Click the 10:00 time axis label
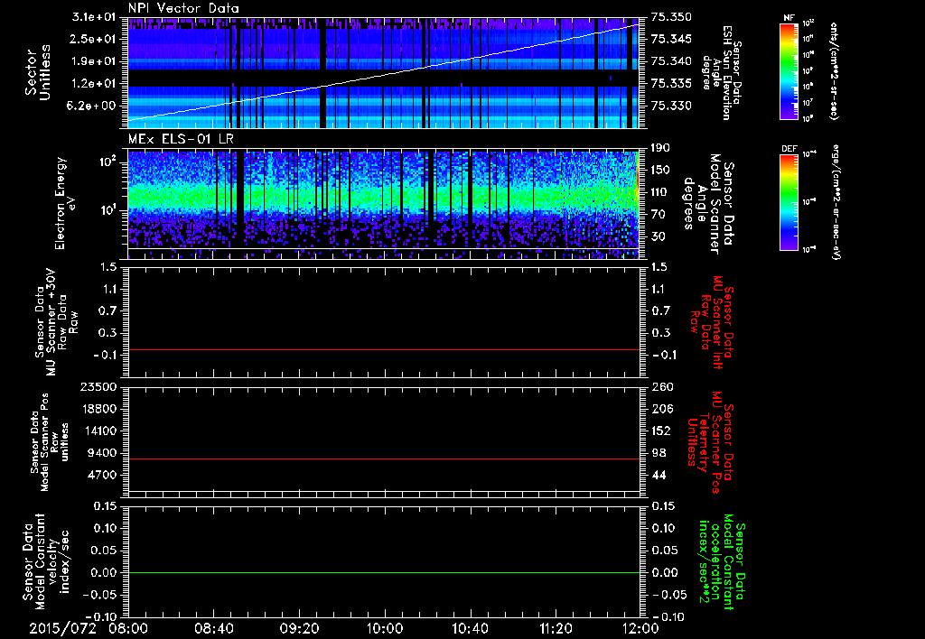 point(385,626)
